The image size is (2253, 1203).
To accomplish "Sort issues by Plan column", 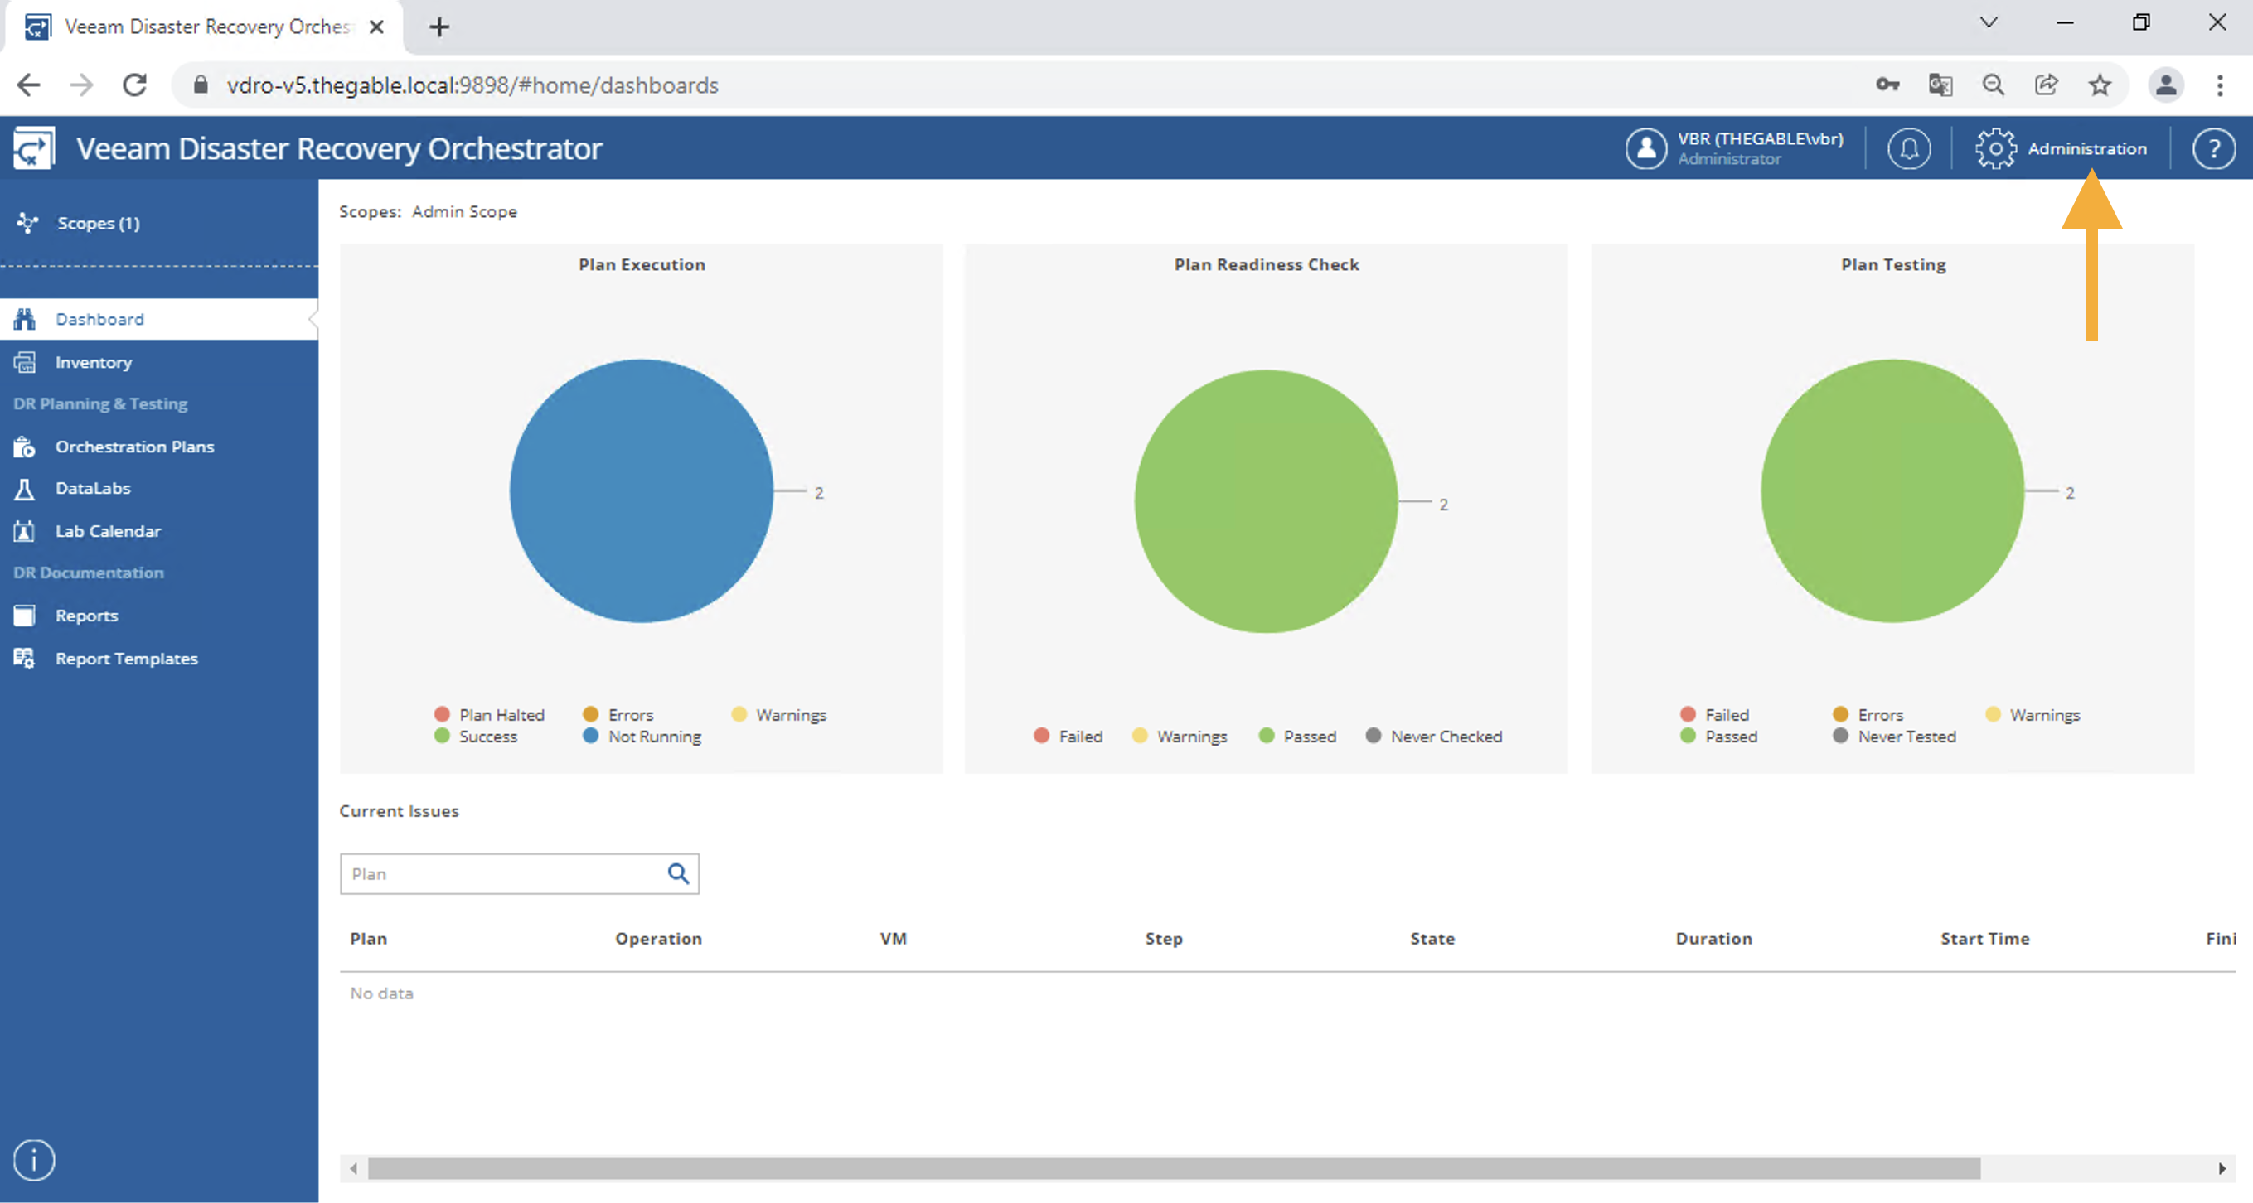I will coord(368,938).
